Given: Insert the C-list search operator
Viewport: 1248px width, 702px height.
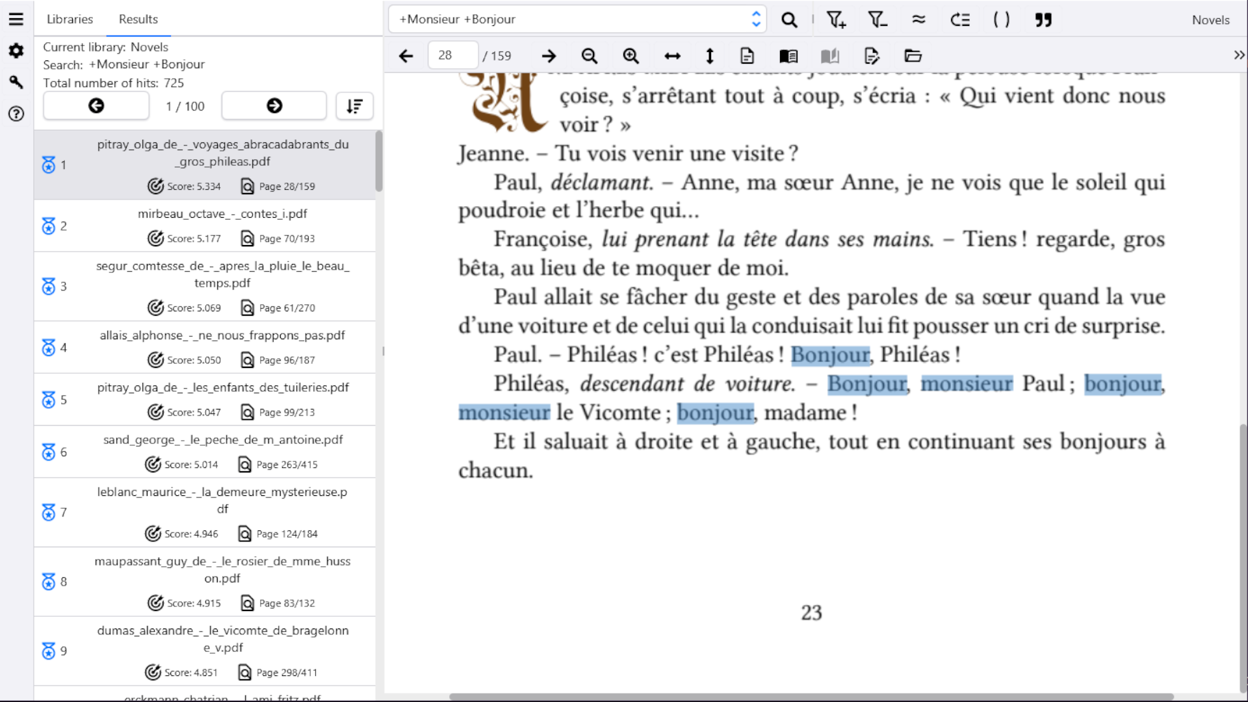Looking at the screenshot, I should tap(960, 20).
